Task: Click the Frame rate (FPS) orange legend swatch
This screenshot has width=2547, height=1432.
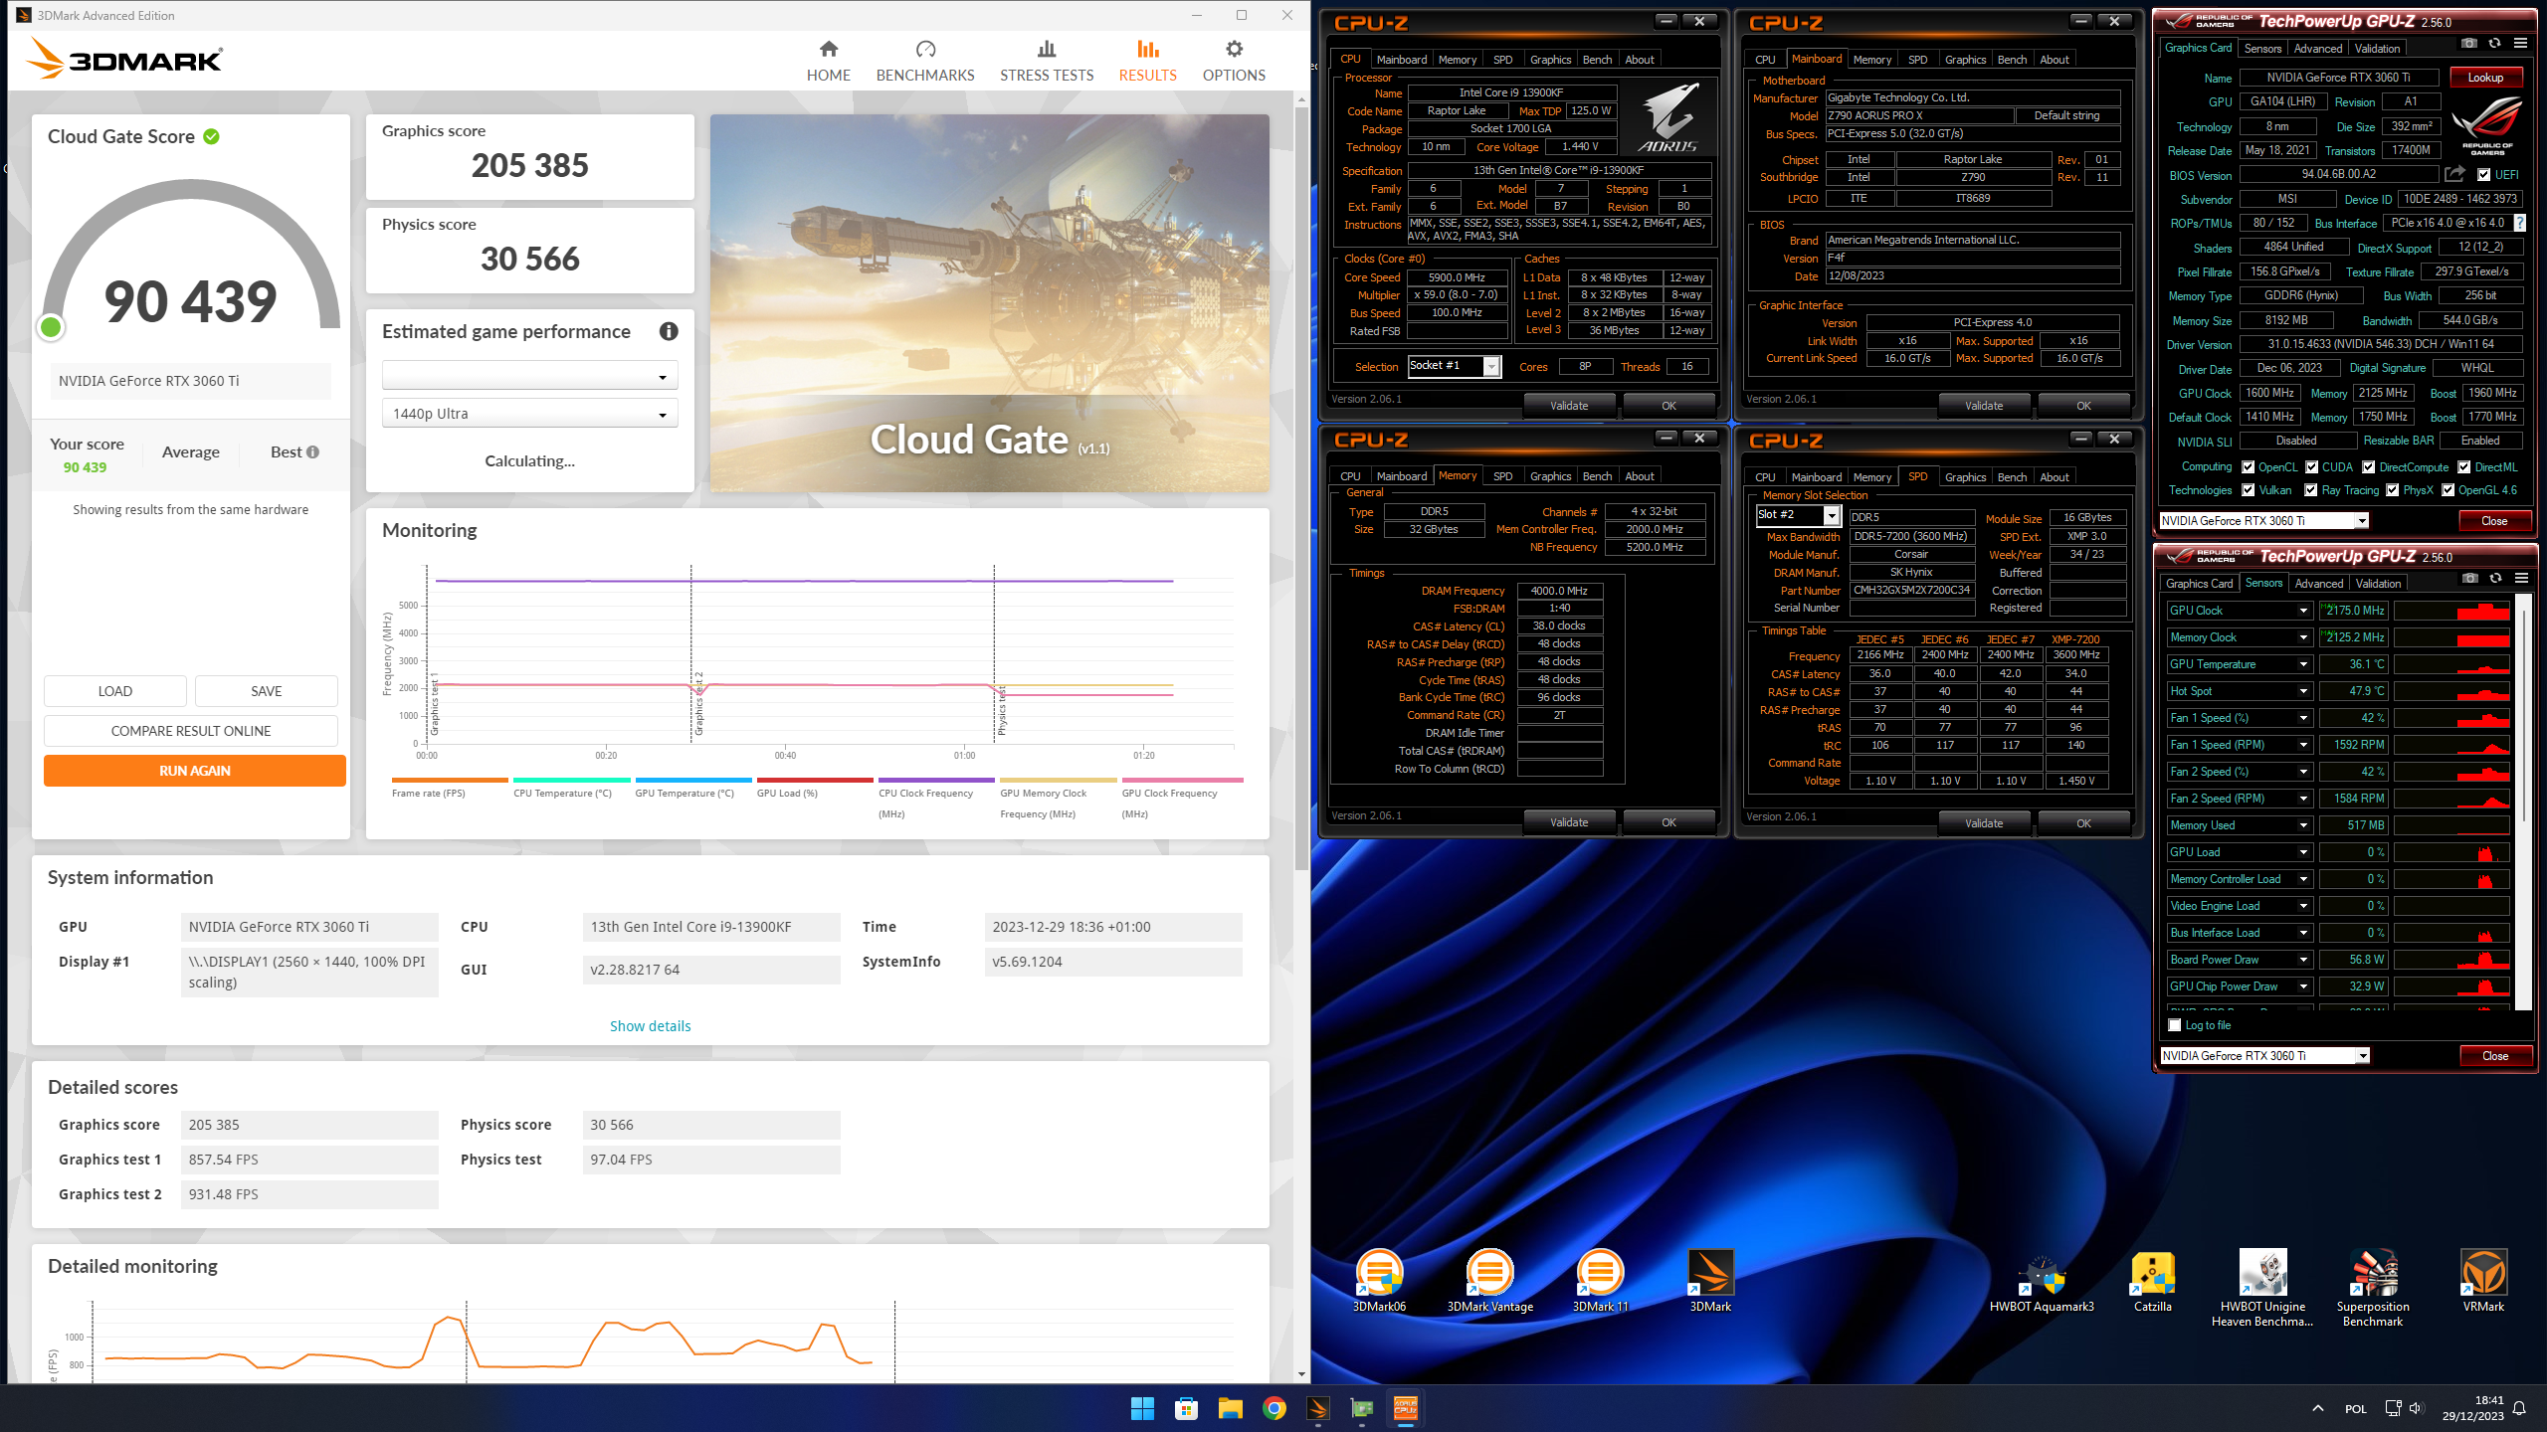Action: 450,781
